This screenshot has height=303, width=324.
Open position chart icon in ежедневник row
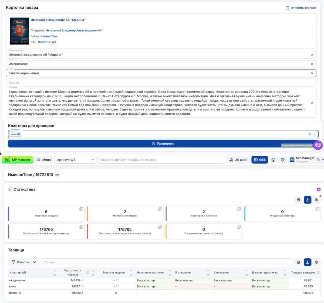point(117,280)
